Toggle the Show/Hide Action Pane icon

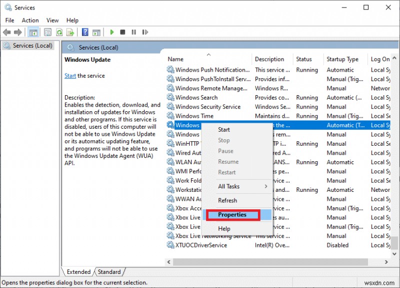click(x=96, y=32)
